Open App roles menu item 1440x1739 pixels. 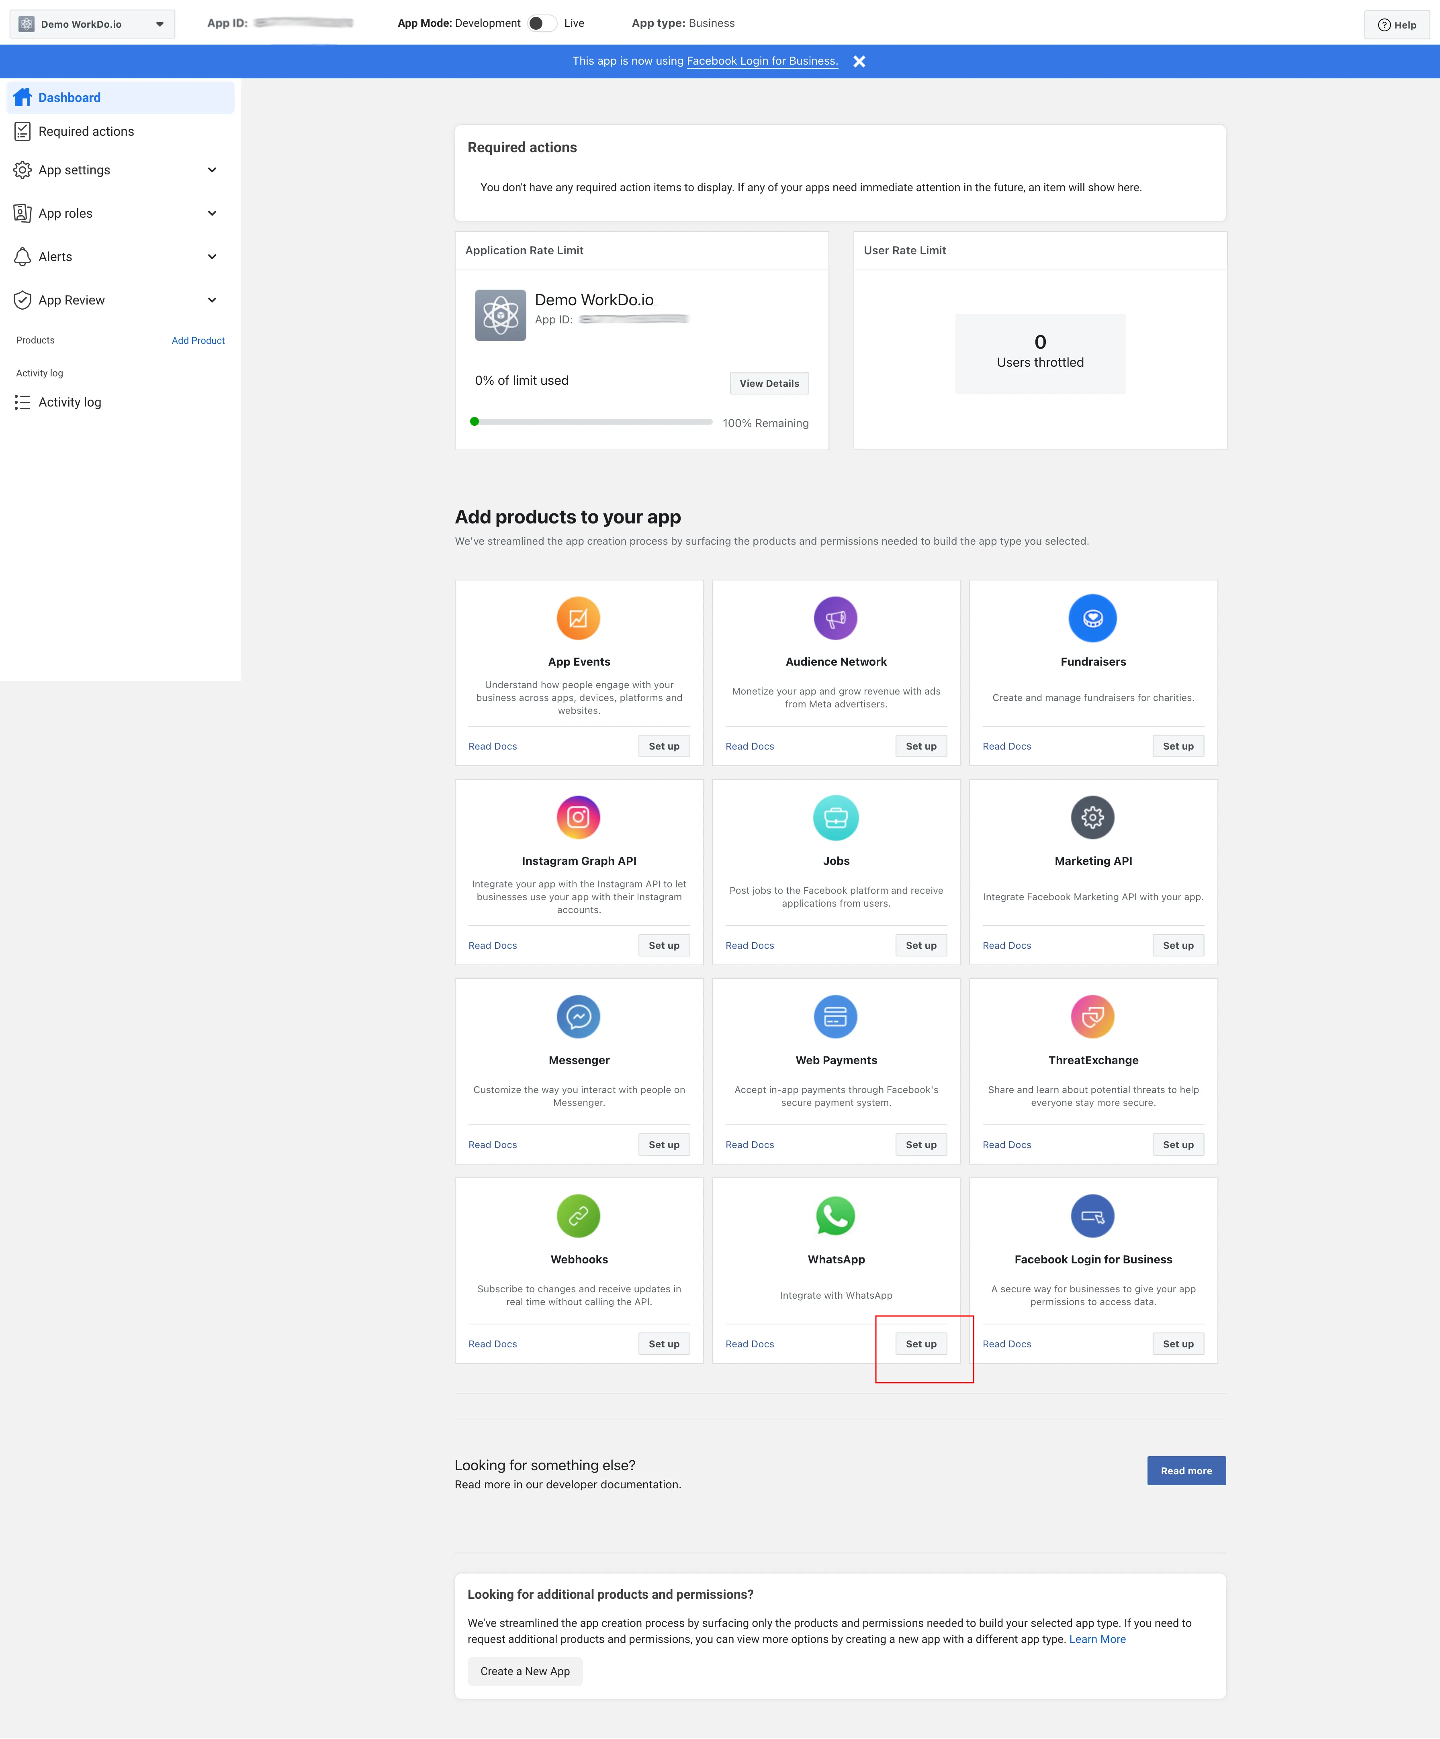(x=121, y=213)
